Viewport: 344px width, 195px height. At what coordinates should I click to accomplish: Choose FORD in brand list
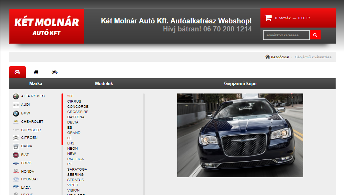(26, 163)
